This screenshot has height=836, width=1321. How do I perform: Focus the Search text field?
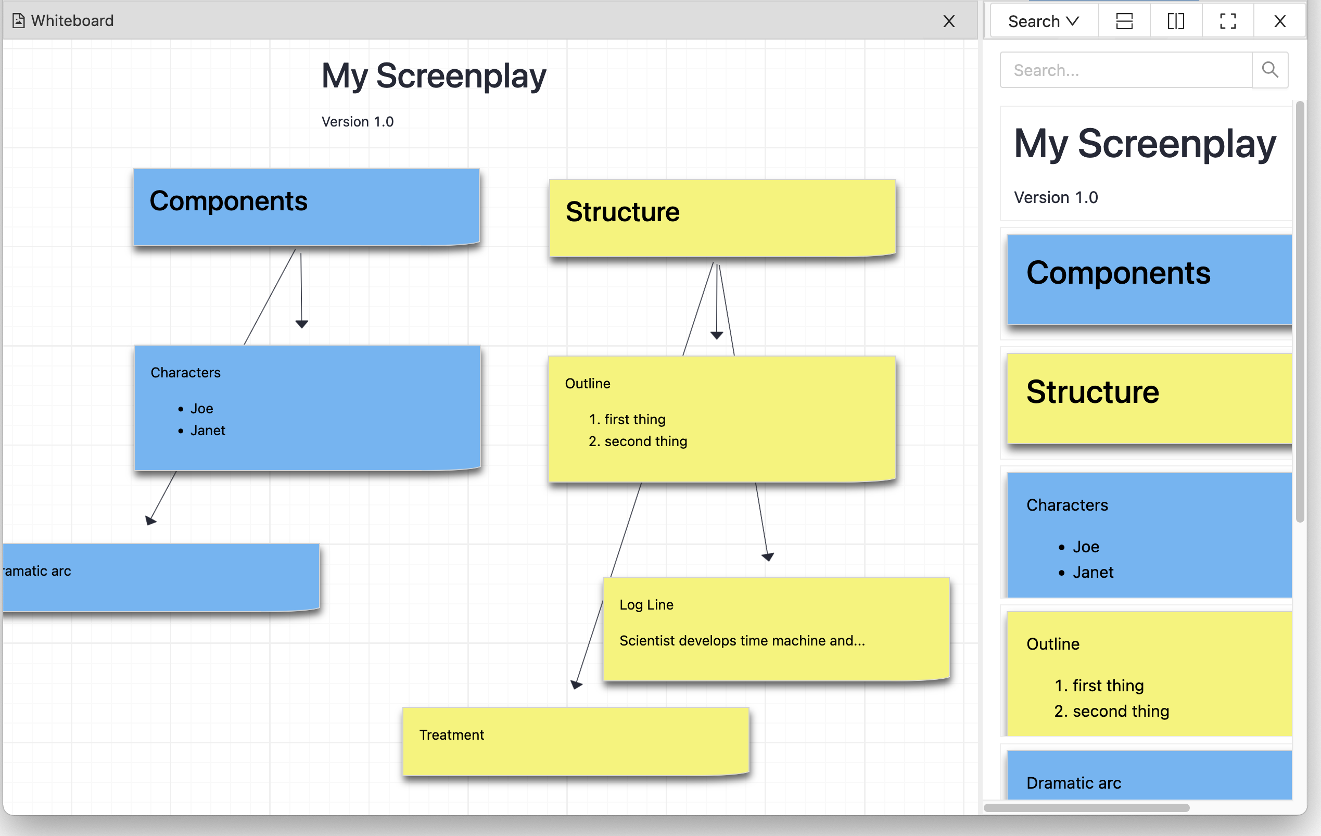click(1126, 70)
